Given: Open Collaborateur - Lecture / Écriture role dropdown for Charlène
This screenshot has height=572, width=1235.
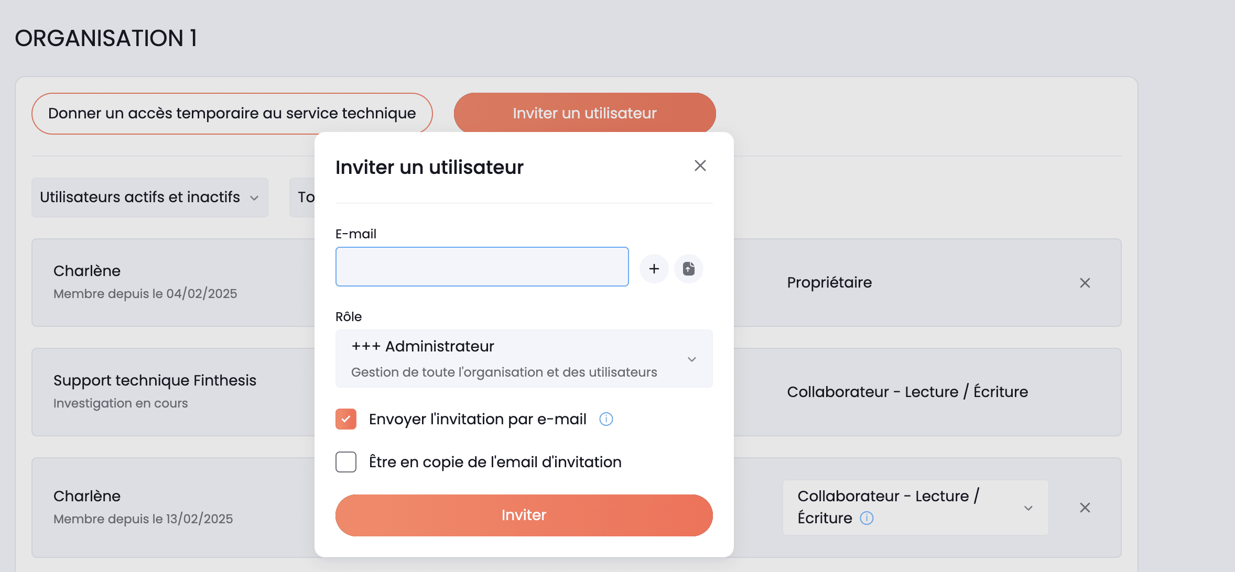Looking at the screenshot, I should coord(915,508).
